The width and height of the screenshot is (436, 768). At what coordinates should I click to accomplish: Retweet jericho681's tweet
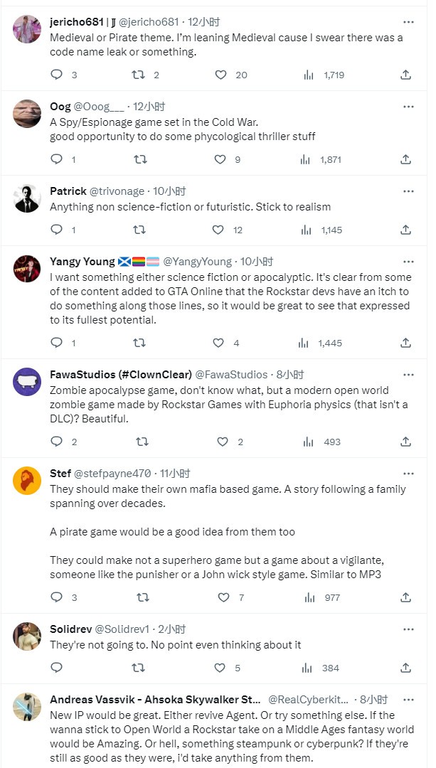pyautogui.click(x=139, y=75)
